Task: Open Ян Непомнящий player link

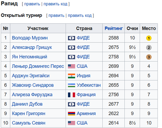Action: 29,57
